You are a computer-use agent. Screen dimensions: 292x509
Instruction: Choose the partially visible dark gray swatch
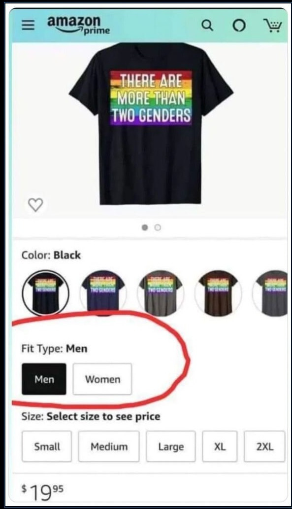pyautogui.click(x=270, y=293)
